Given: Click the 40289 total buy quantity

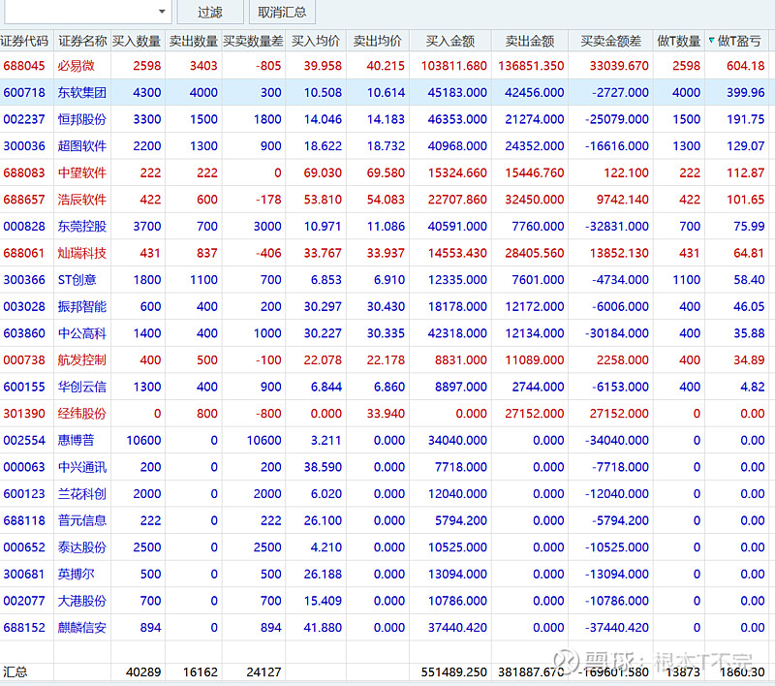Looking at the screenshot, I should coord(143,672).
